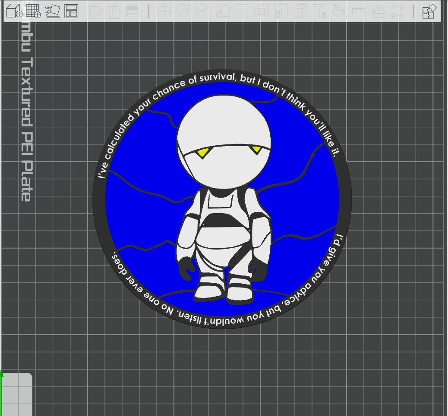Screen dimensions: 448x416
Task: Open the Variable layer height tool
Action: 133,11
